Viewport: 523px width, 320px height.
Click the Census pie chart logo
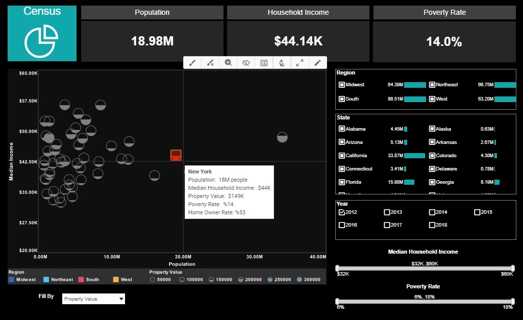tap(41, 41)
